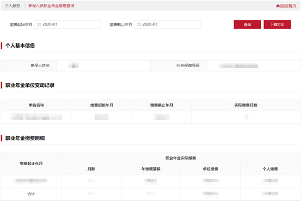Click the 下载打印 button
Viewport: 301px width, 202px height.
(x=277, y=24)
